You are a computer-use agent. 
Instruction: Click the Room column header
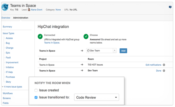pos(91,59)
